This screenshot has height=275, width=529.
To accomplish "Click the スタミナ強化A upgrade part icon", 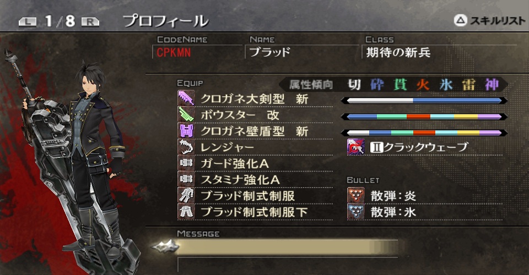I will click(186, 179).
